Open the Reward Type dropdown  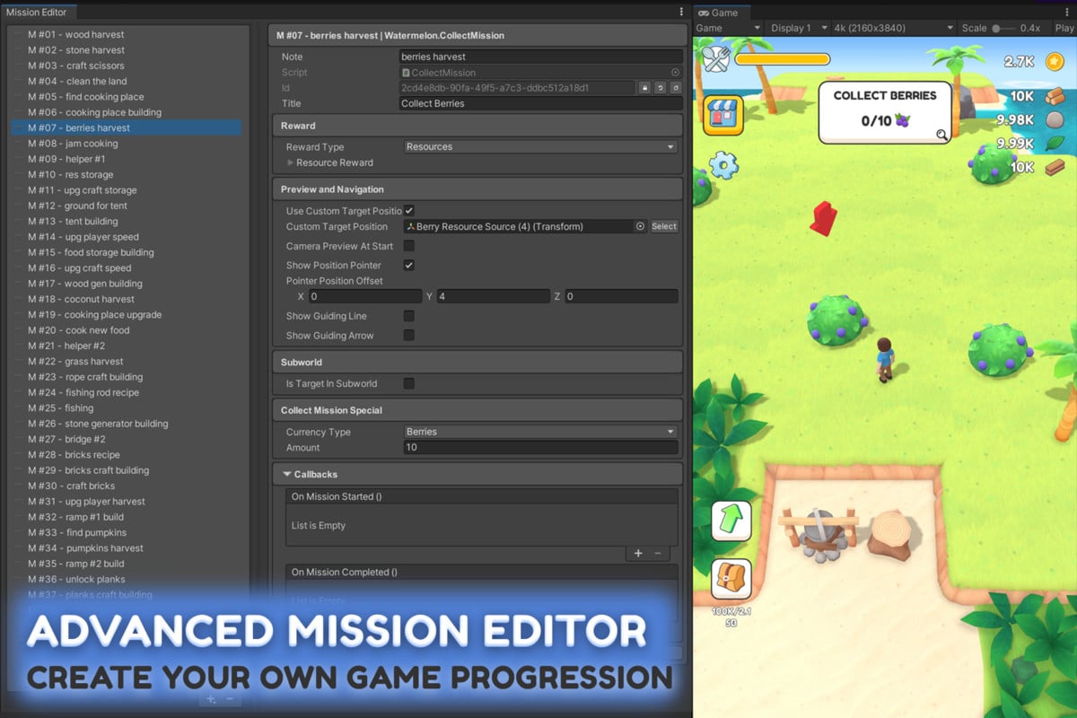coord(540,147)
